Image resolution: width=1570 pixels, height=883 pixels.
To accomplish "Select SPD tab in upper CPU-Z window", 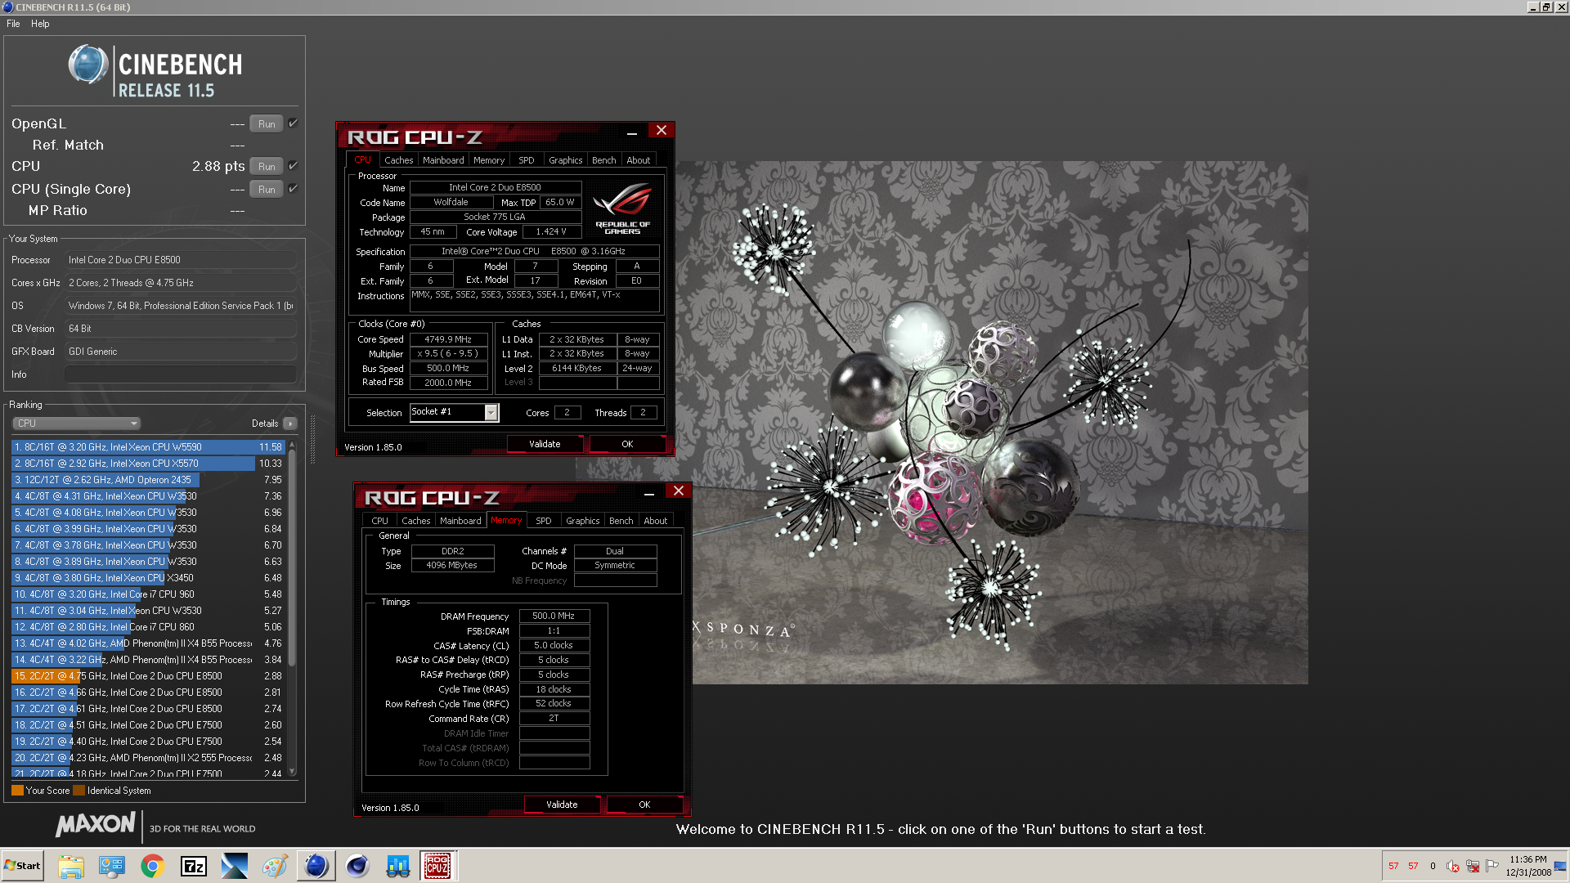I will pos(527,160).
